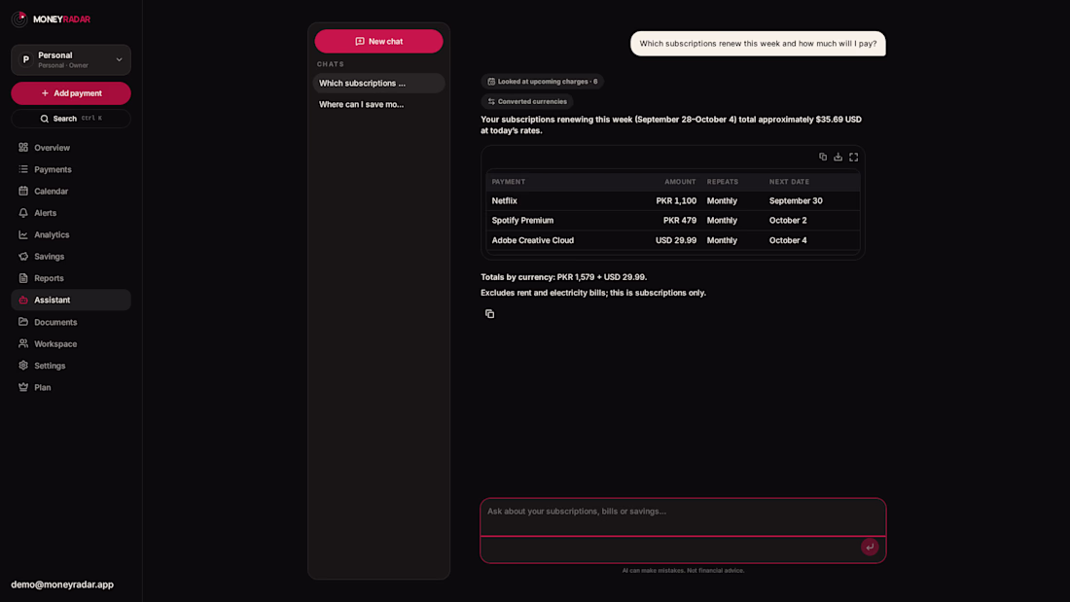1070x602 pixels.
Task: Click the MoneyRadar logo icon
Action: click(x=19, y=19)
